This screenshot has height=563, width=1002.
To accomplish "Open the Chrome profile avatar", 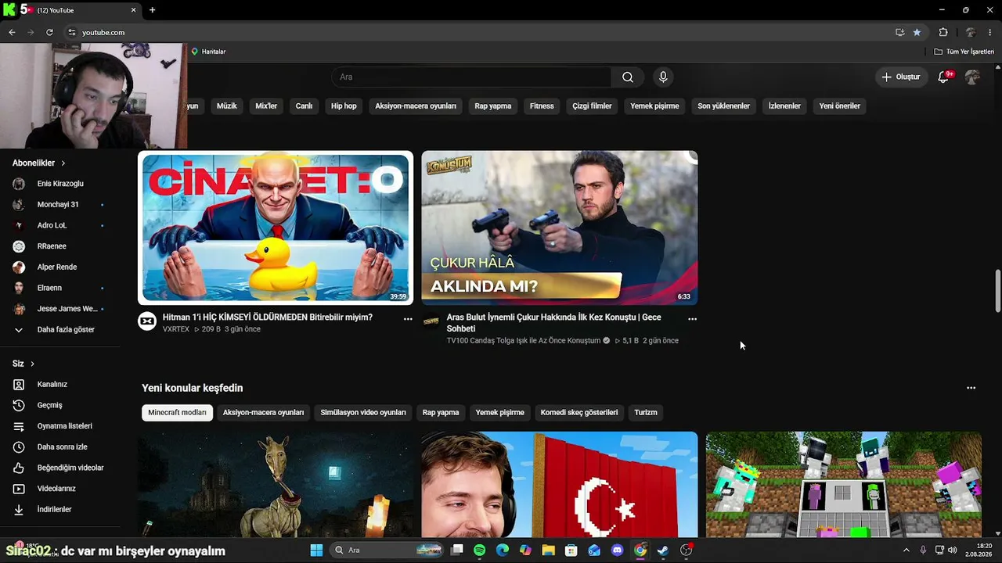I will pos(971,32).
